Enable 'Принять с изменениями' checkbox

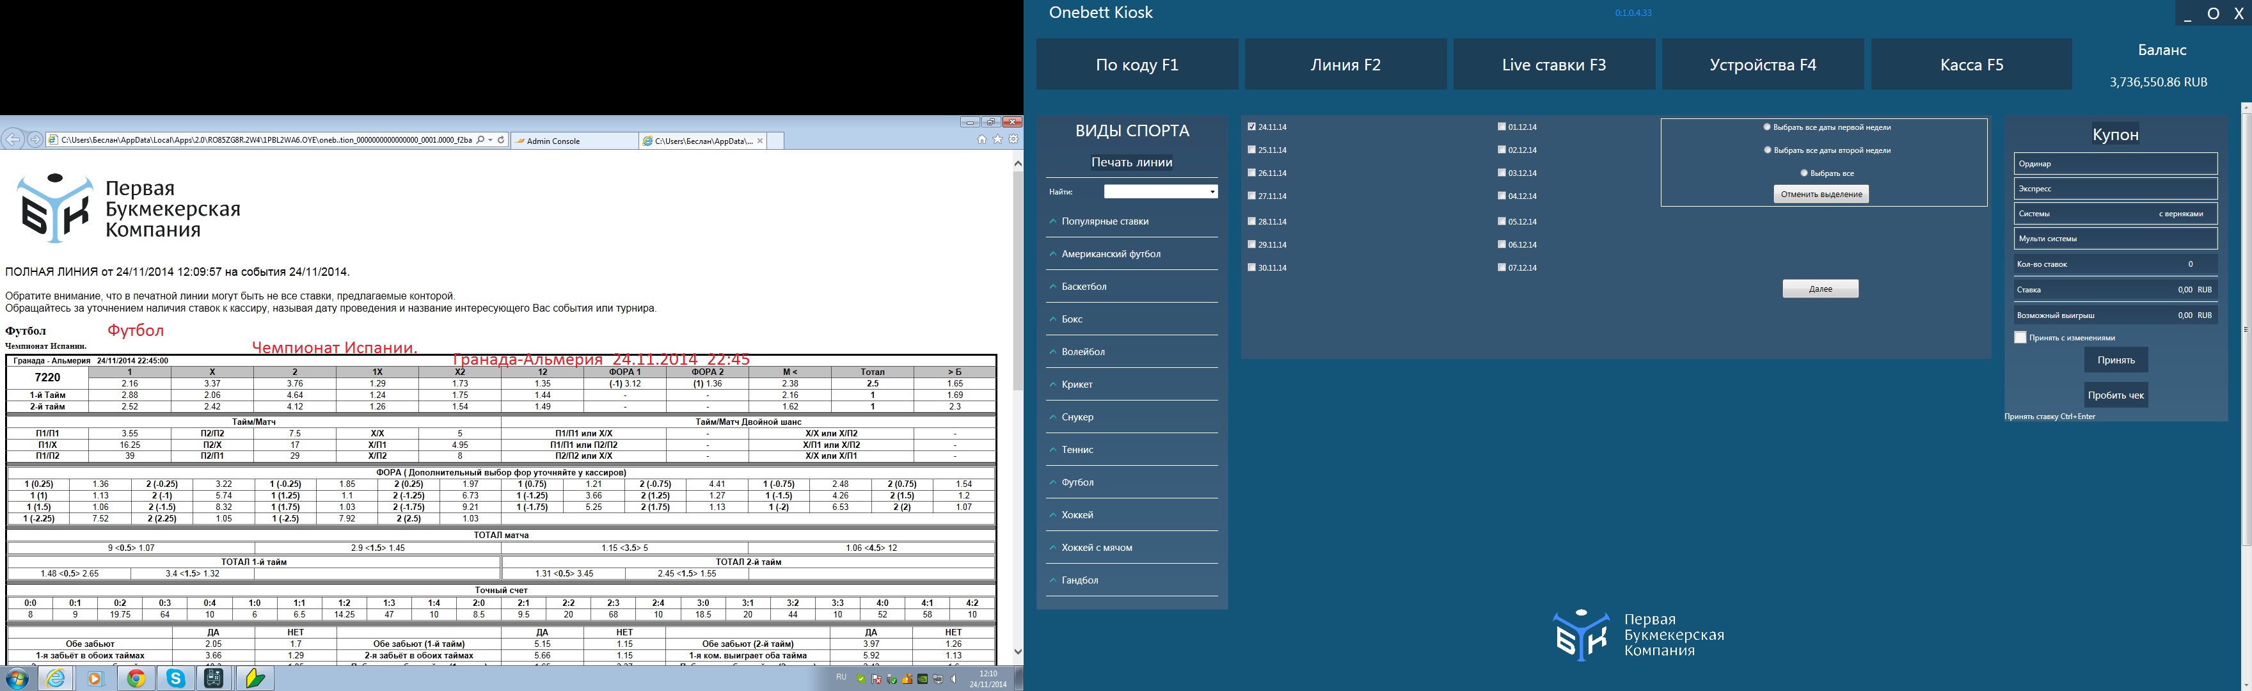(2020, 338)
